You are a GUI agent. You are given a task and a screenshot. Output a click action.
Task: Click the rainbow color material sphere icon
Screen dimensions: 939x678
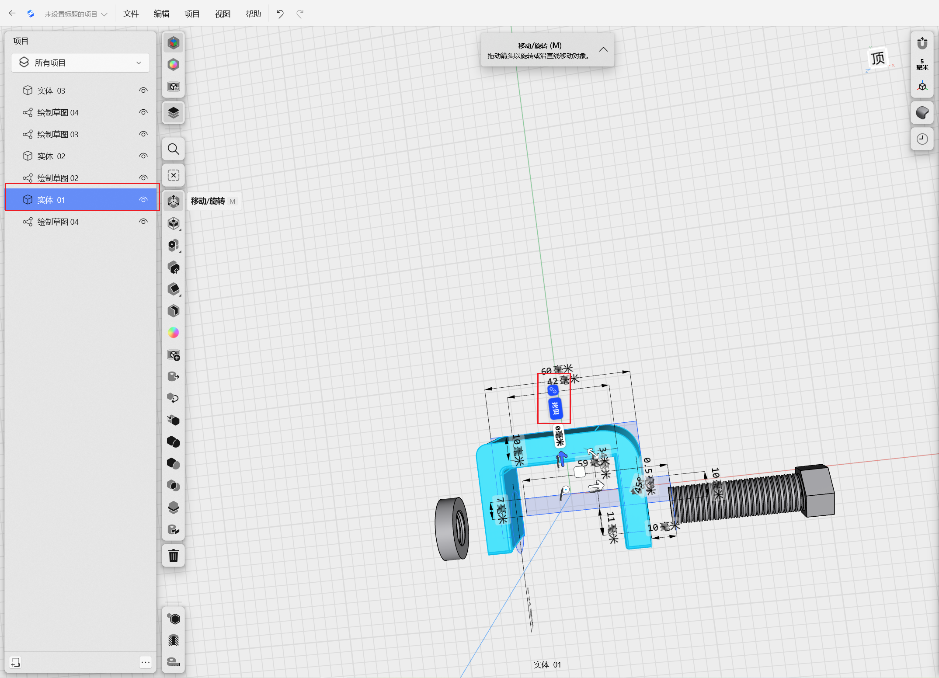click(x=174, y=333)
